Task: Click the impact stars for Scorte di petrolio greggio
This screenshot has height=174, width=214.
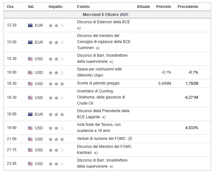Action: tap(56, 84)
